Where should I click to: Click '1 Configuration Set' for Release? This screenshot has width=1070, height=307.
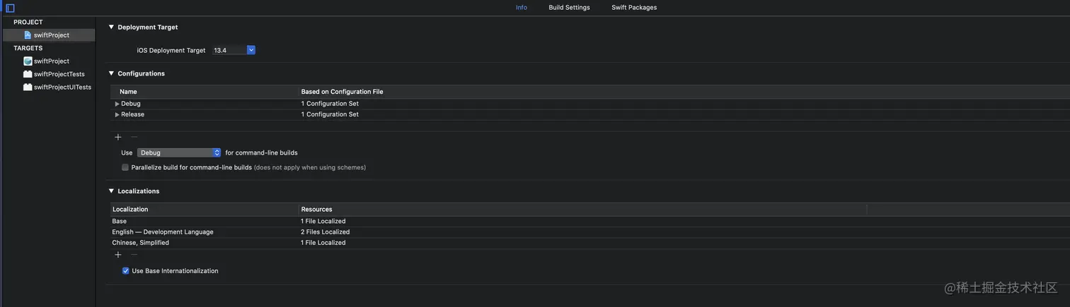pos(330,114)
